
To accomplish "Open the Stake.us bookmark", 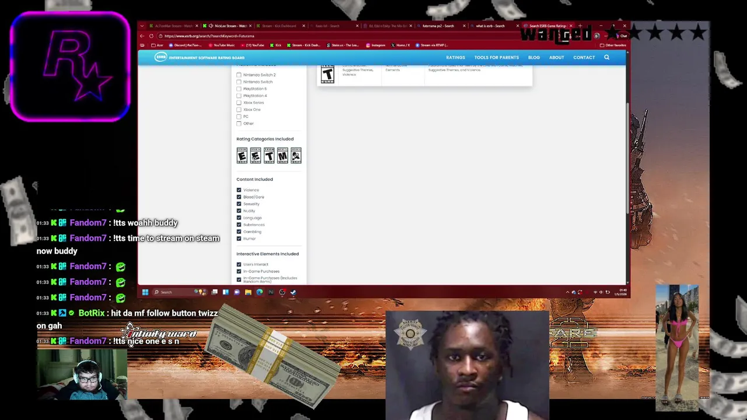I will (x=344, y=45).
